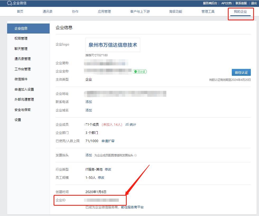Go to the 应用管理 tab
This screenshot has width=259, height=216.
(104, 12)
